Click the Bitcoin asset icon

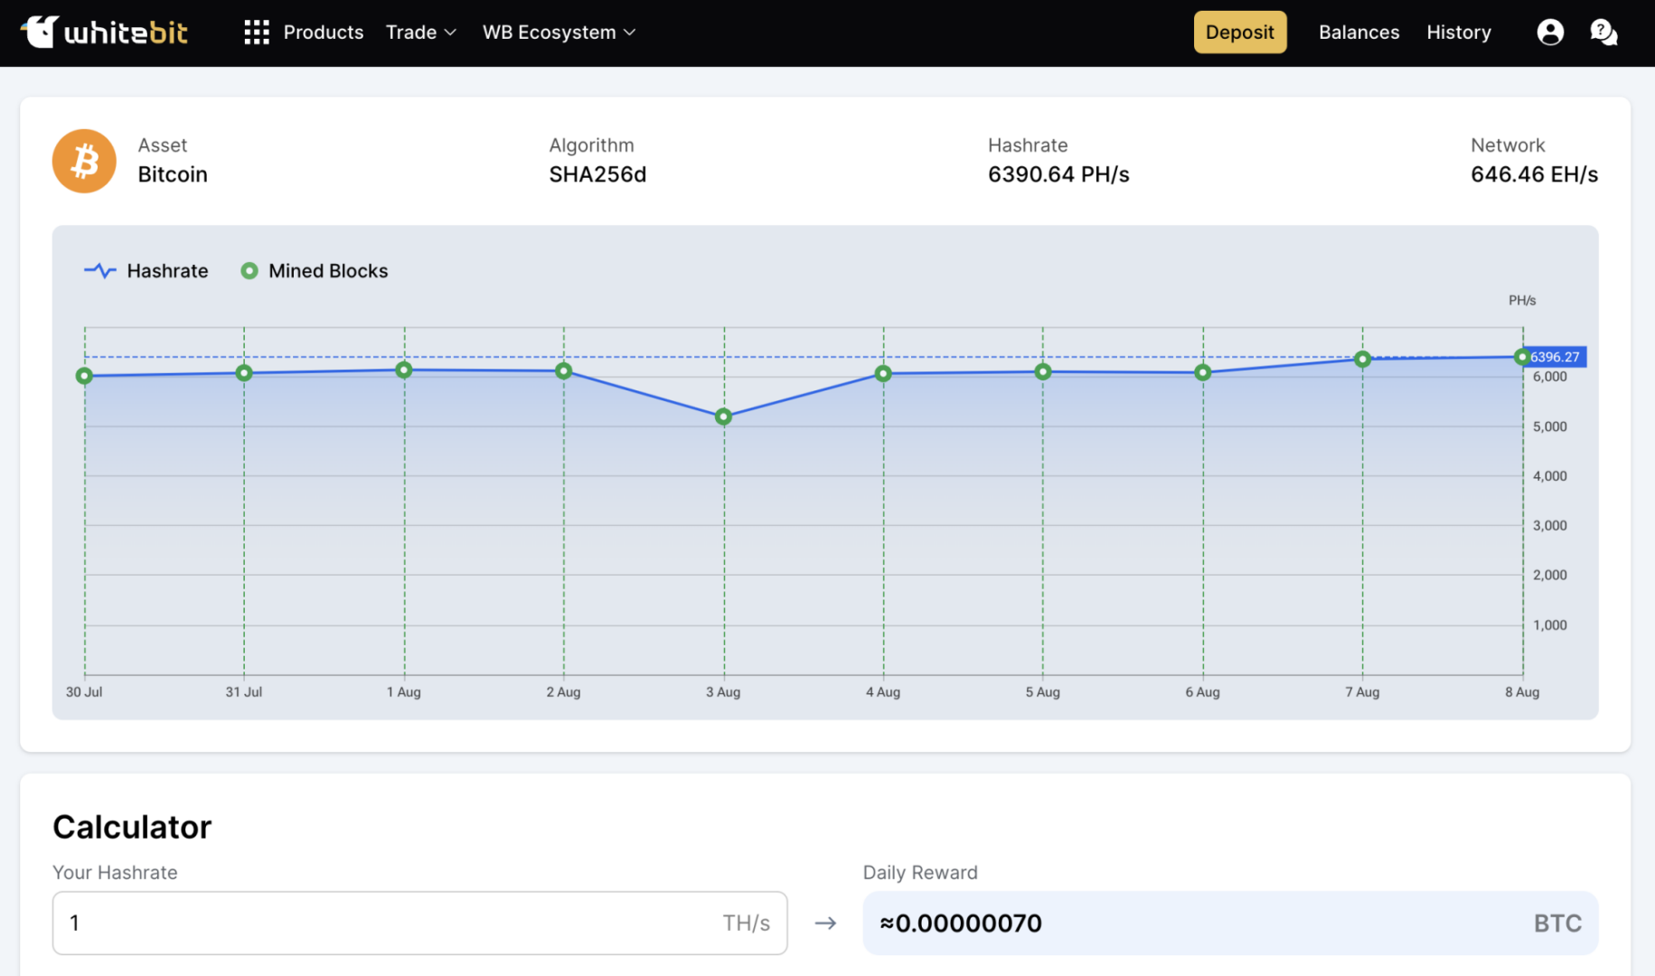[x=84, y=161]
